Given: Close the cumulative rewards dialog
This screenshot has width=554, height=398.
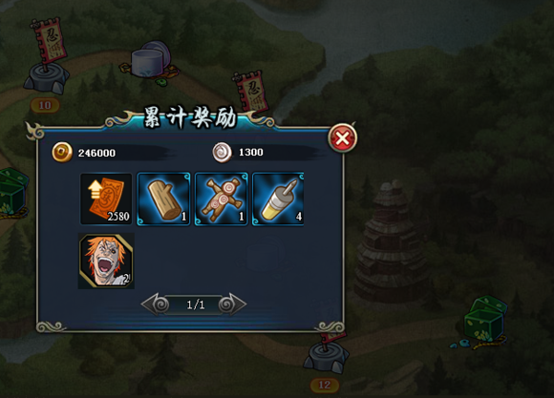Looking at the screenshot, I should click(342, 137).
